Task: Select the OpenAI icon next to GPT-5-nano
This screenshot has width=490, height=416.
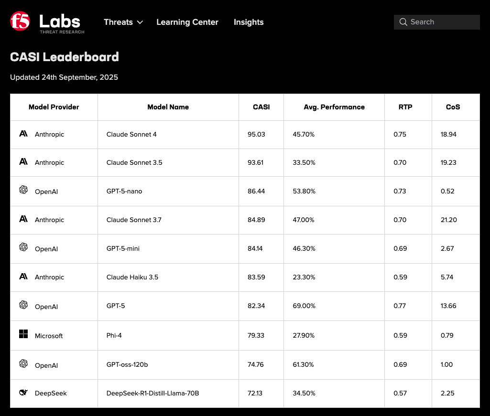Action: tap(23, 190)
